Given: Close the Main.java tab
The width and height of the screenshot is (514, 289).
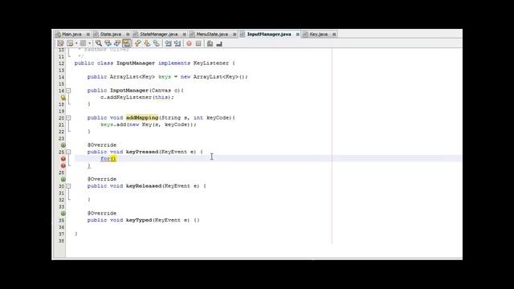Looking at the screenshot, I should tap(88, 34).
